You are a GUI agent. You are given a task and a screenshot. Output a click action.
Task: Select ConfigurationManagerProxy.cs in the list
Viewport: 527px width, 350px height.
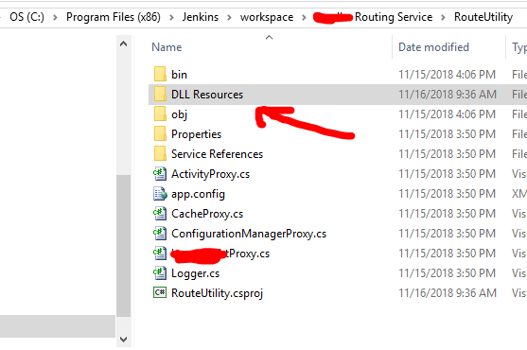[249, 234]
